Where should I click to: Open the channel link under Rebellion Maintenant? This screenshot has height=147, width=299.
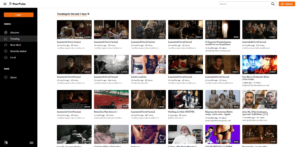[108, 118]
